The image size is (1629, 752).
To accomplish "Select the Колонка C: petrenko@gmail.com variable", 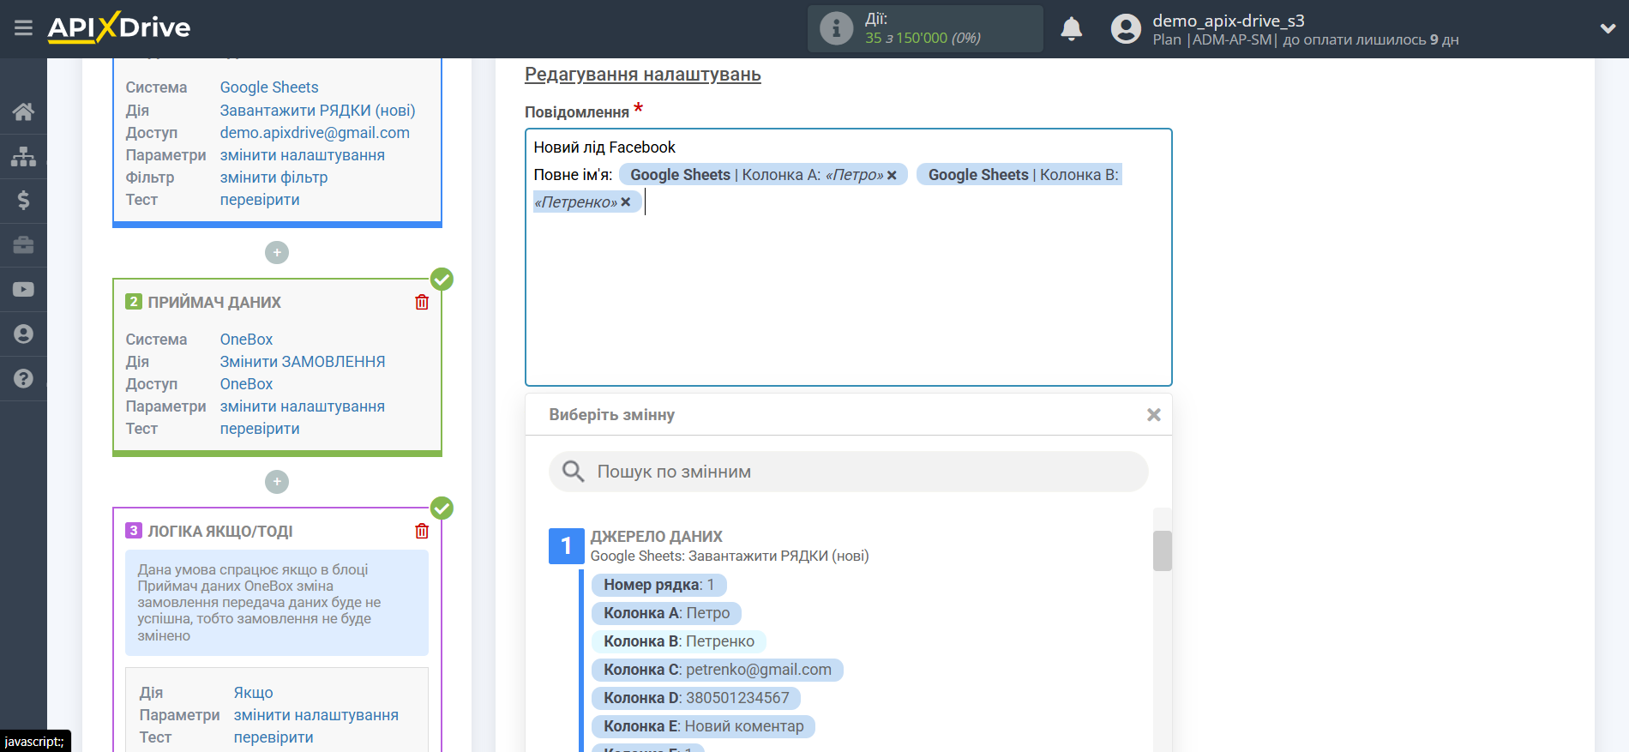I will pyautogui.click(x=717, y=670).
